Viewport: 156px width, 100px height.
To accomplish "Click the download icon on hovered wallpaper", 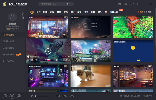I will coord(57,60).
